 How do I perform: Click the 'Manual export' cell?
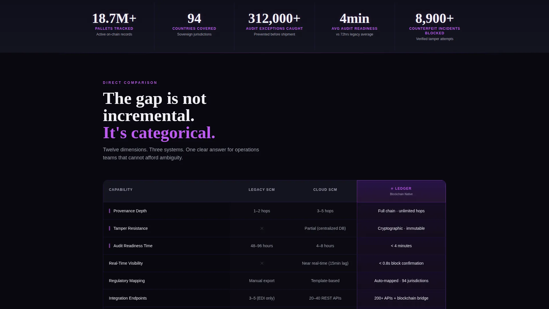click(x=262, y=281)
